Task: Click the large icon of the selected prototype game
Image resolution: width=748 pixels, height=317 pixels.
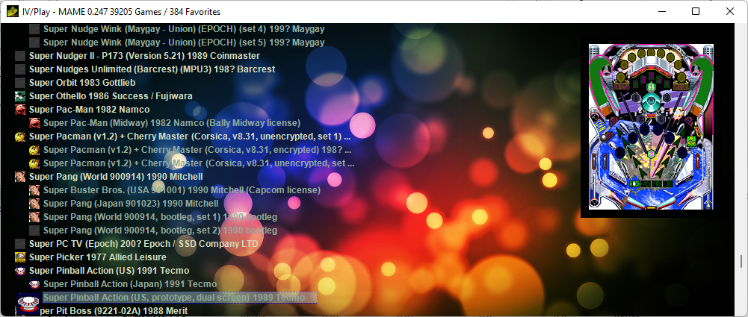Action: [x=28, y=303]
